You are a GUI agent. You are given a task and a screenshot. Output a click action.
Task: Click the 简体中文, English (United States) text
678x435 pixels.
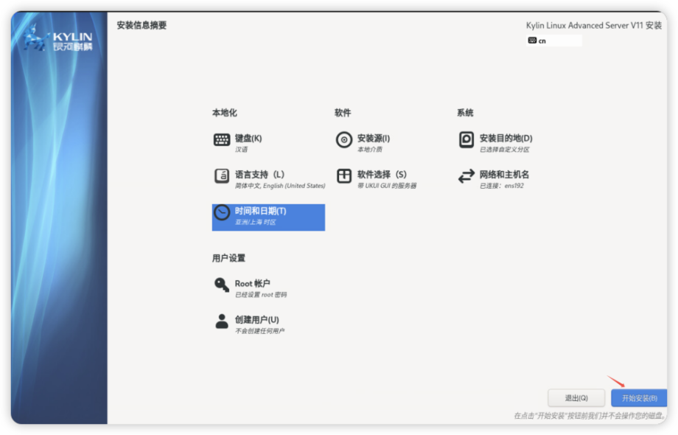(280, 186)
